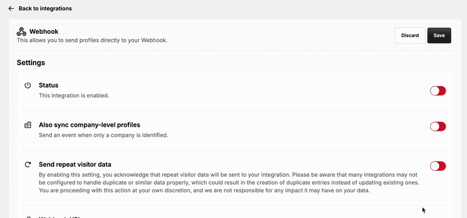Toggle 'Also sync company-level profiles' switch
The width and height of the screenshot is (467, 218).
pyautogui.click(x=438, y=126)
